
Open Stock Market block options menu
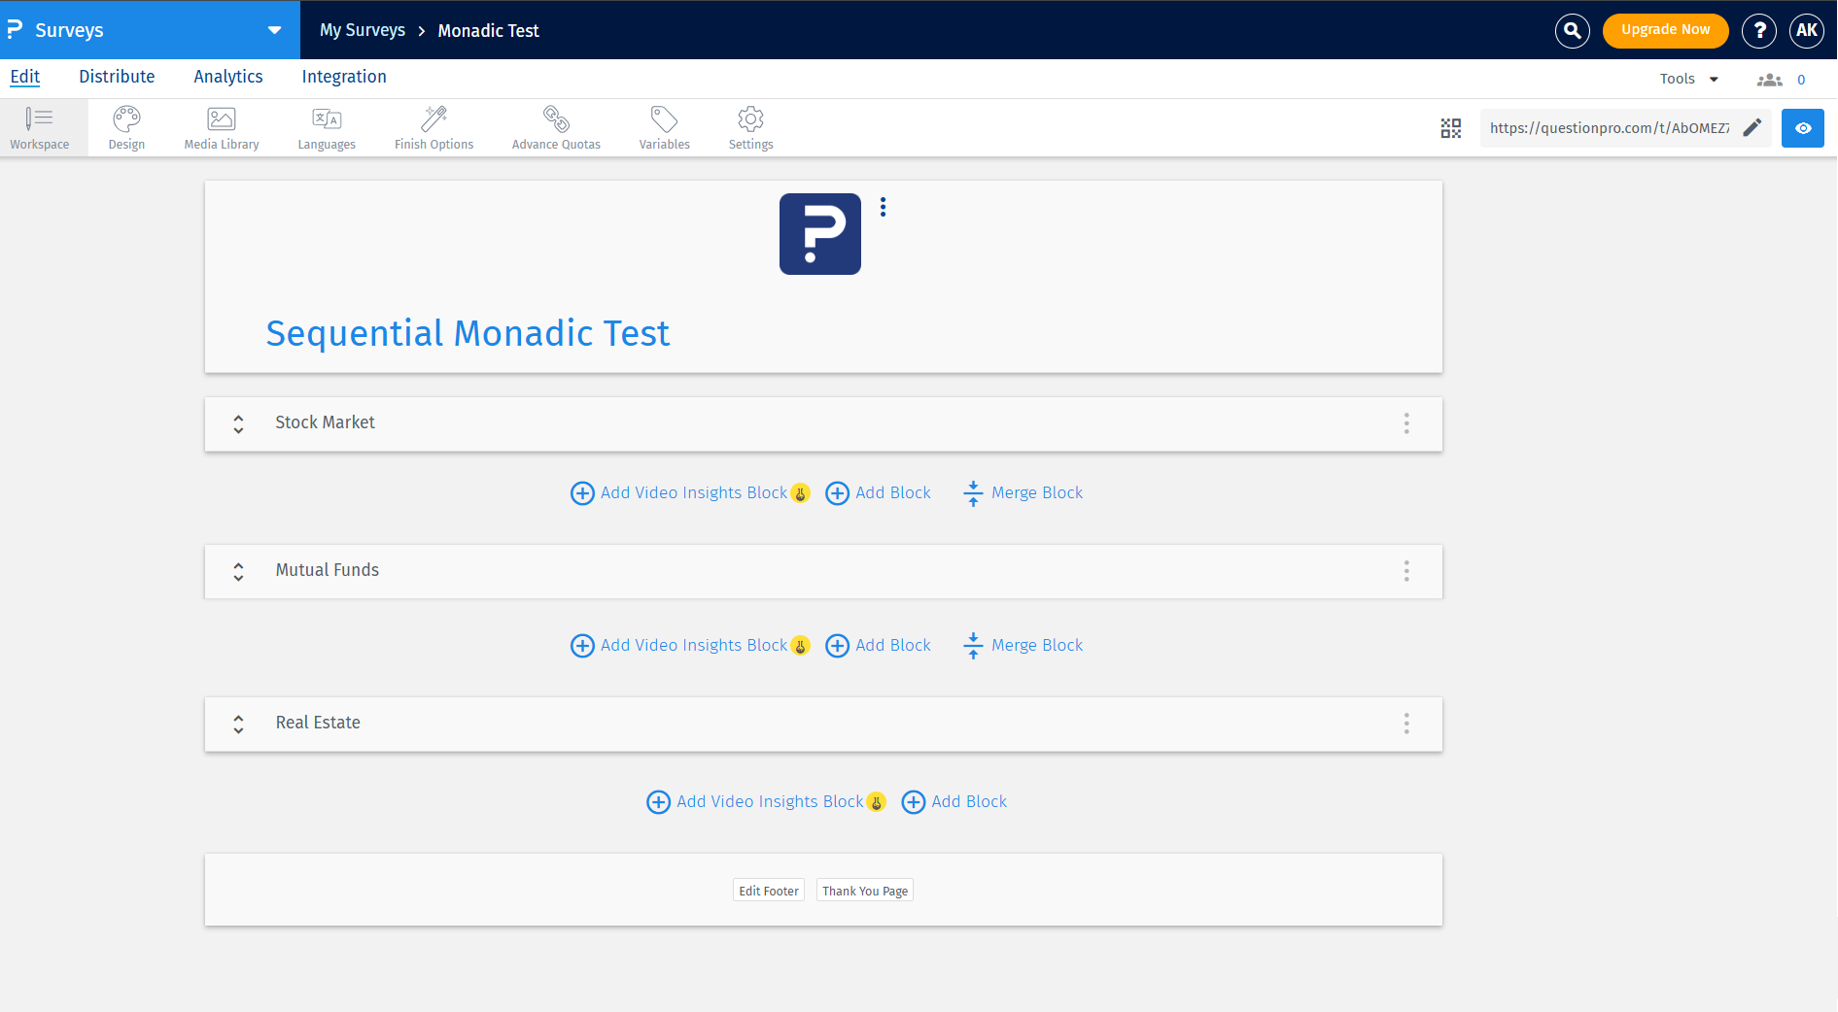click(x=1405, y=423)
